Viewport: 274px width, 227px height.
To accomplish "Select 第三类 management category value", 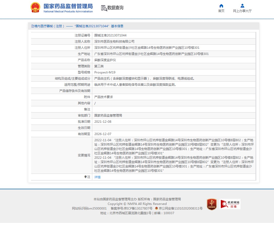I will click(99, 66).
